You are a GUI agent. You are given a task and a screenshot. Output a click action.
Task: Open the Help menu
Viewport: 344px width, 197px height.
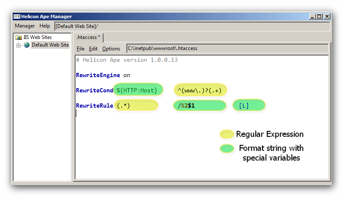click(x=45, y=26)
